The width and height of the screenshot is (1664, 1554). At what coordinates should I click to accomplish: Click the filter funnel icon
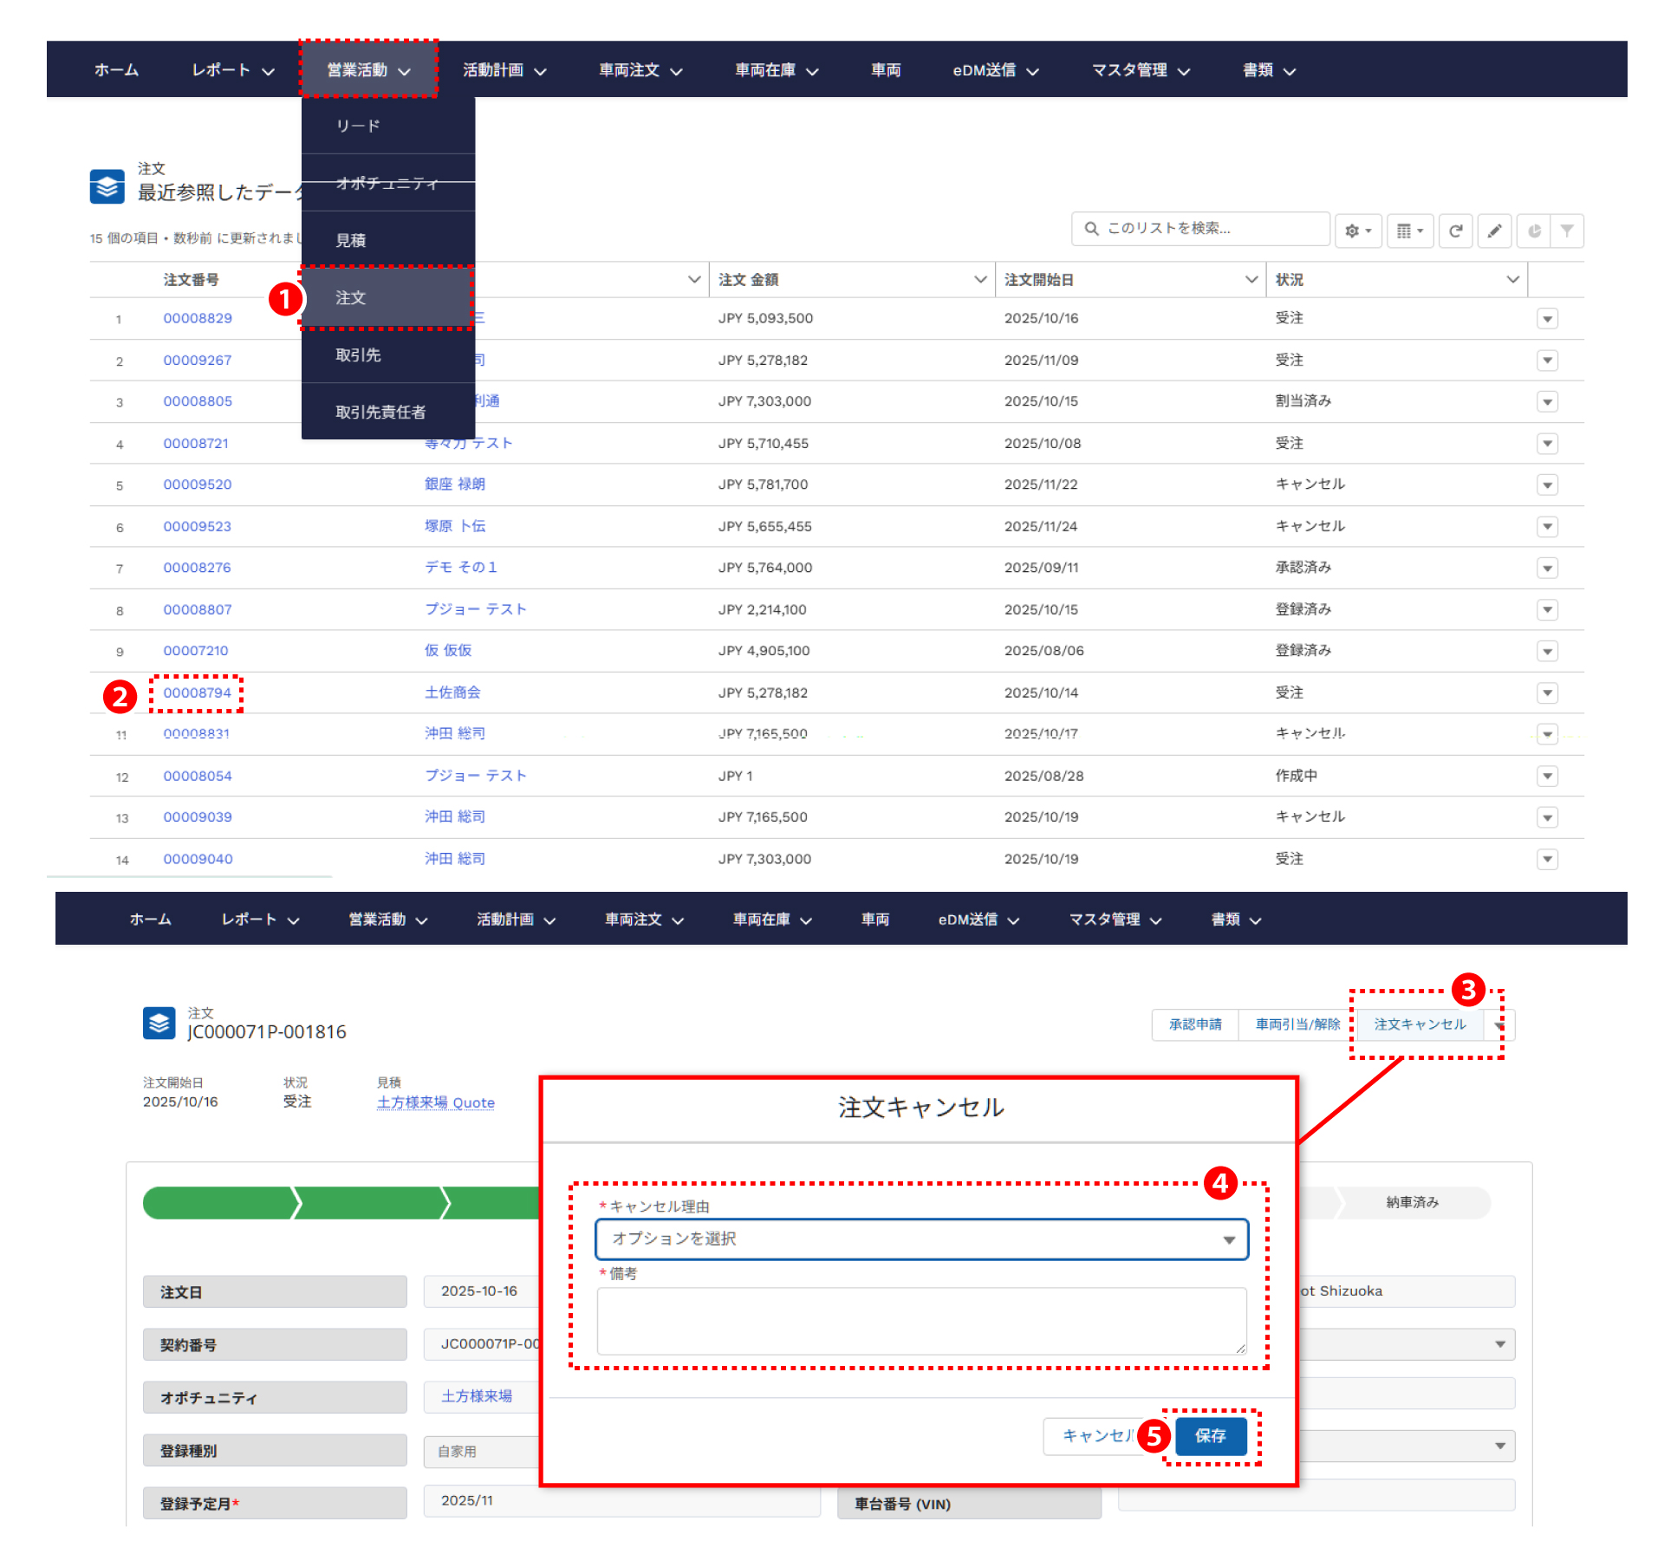(x=1567, y=231)
